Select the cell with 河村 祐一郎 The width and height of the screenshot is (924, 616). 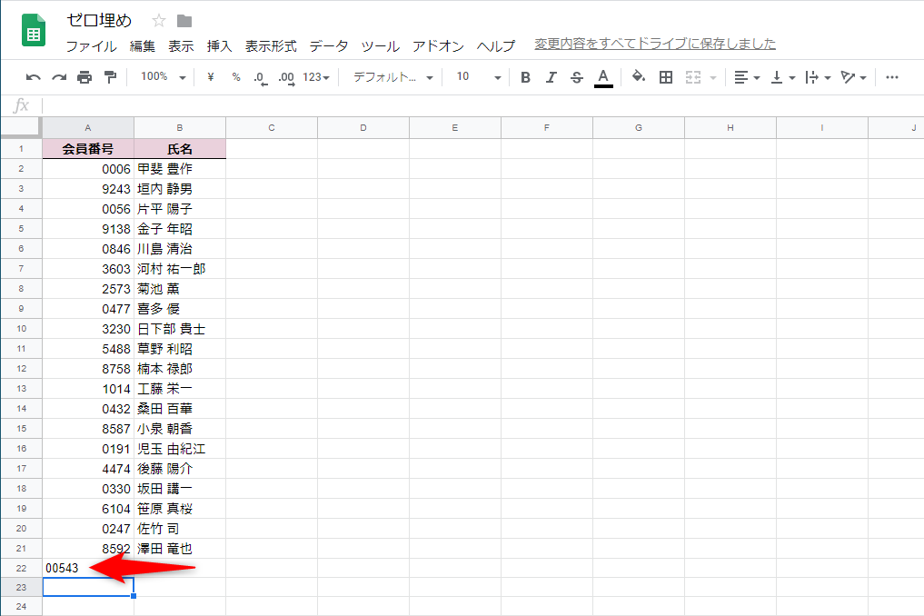180,269
